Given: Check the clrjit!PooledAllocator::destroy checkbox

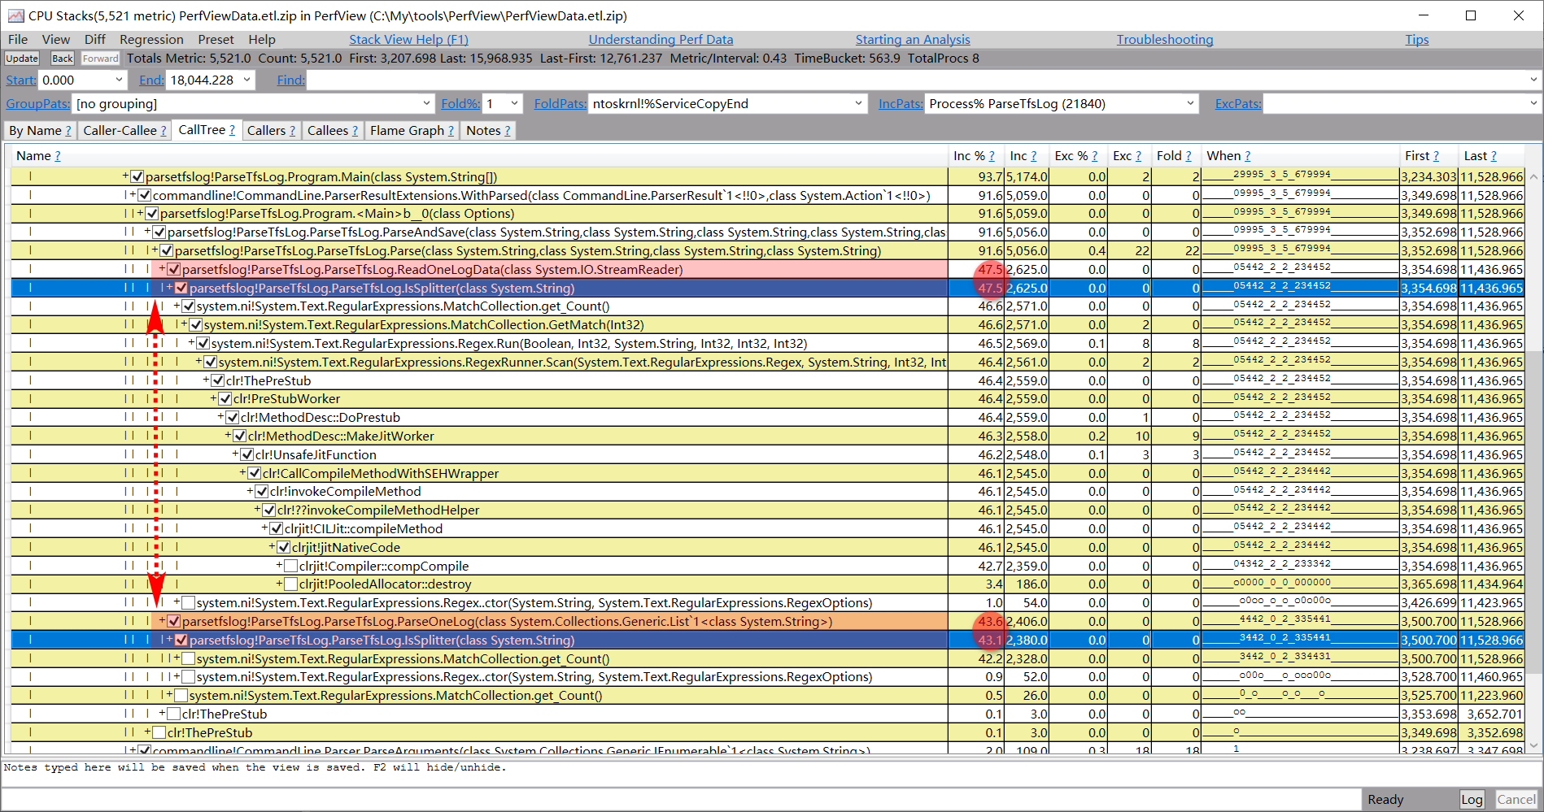Looking at the screenshot, I should [x=291, y=584].
